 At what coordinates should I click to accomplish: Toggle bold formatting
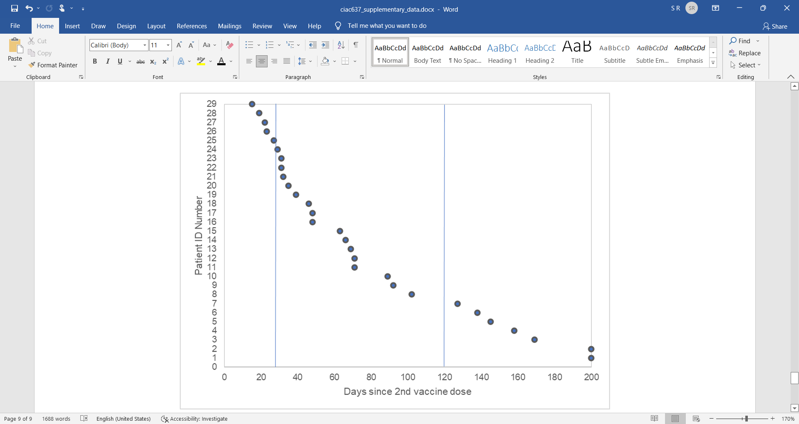point(95,61)
